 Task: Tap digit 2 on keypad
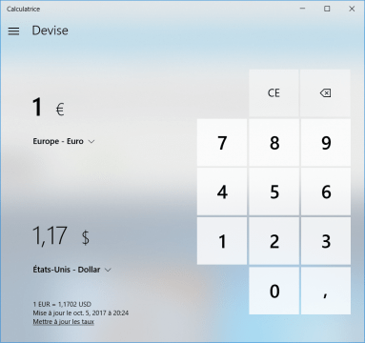274,241
